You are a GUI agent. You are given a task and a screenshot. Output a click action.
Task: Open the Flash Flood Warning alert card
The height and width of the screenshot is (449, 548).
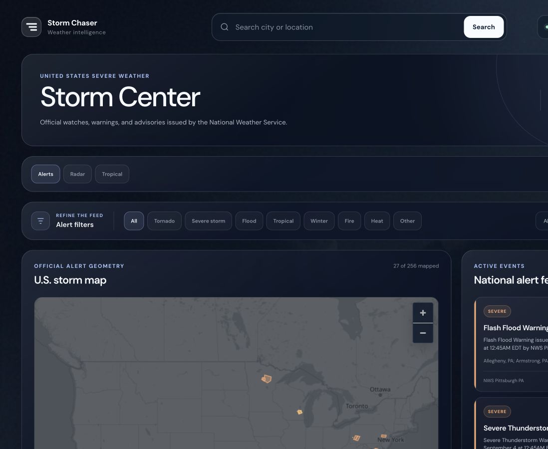[511, 345]
